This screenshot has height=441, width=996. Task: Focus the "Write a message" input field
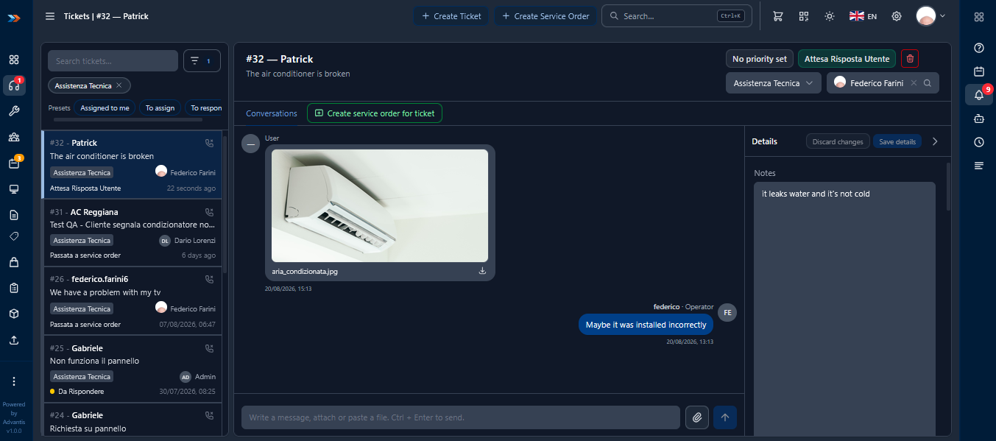click(461, 417)
